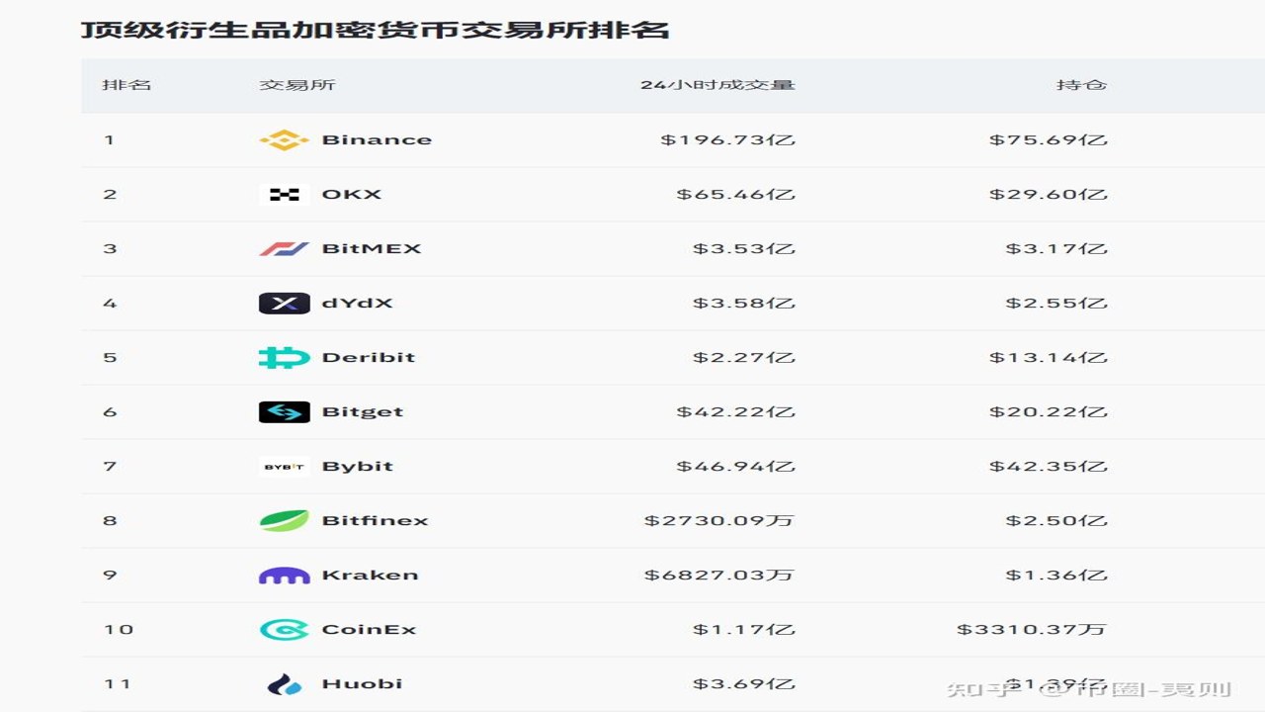Click the 排名 column header

[126, 85]
